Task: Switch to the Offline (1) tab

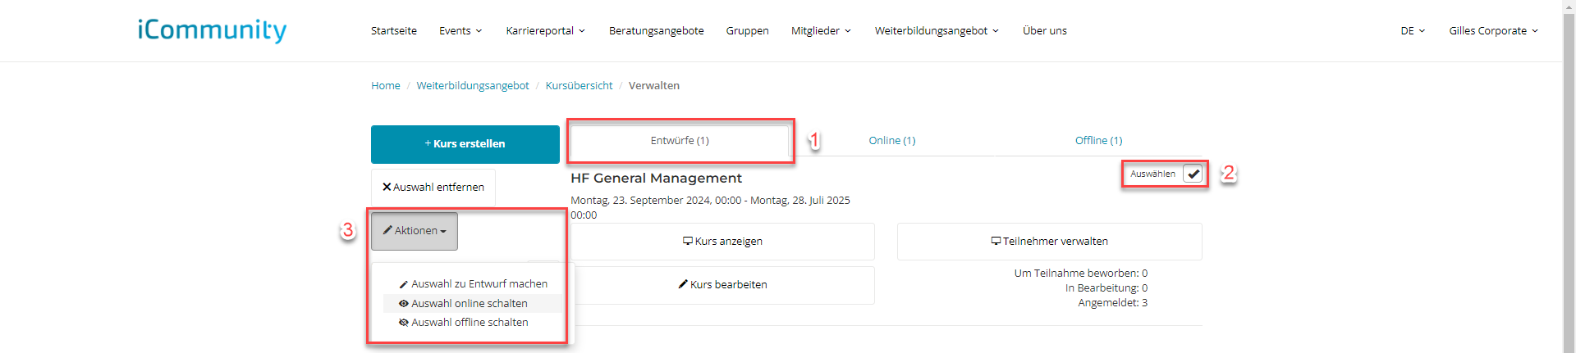Action: 1098,141
